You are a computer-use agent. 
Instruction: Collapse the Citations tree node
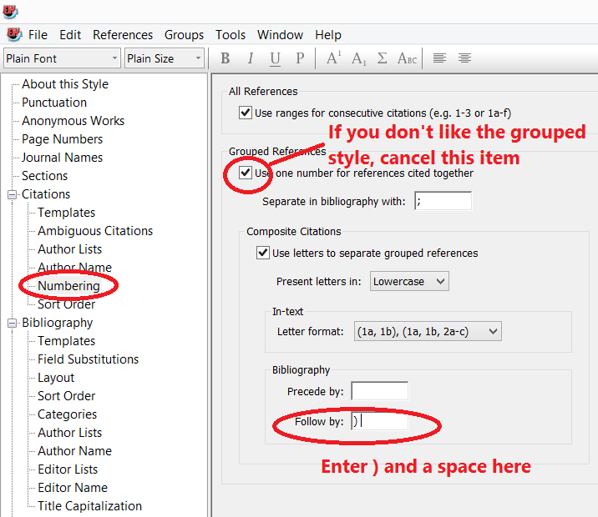[13, 194]
